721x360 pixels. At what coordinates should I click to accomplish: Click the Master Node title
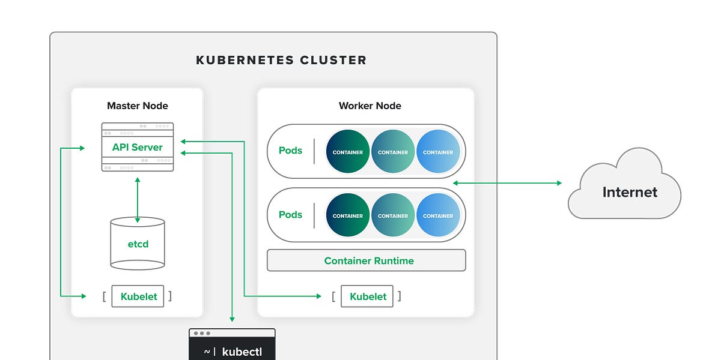(x=138, y=106)
